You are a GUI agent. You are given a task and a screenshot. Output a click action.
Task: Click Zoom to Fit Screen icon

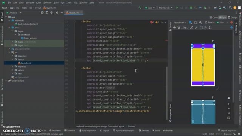tap(229, 118)
